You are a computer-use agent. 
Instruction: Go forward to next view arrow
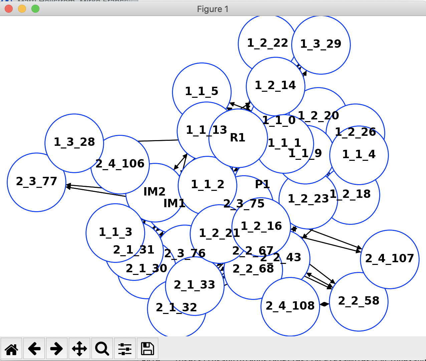click(x=56, y=349)
